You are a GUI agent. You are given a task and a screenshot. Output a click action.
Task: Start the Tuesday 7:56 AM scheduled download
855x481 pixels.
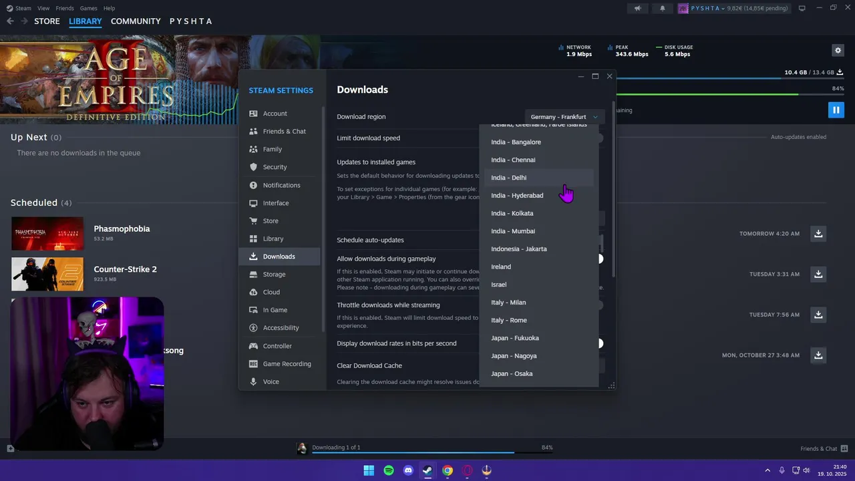point(818,315)
